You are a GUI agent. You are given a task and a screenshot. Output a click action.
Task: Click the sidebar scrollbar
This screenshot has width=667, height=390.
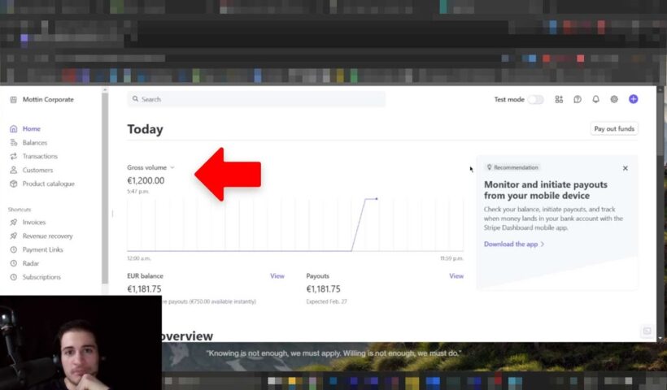click(105, 188)
